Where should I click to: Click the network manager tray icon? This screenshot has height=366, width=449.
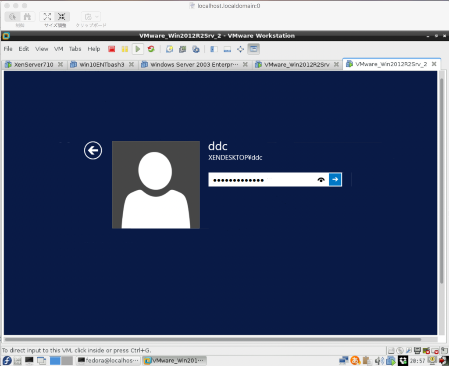click(x=344, y=361)
